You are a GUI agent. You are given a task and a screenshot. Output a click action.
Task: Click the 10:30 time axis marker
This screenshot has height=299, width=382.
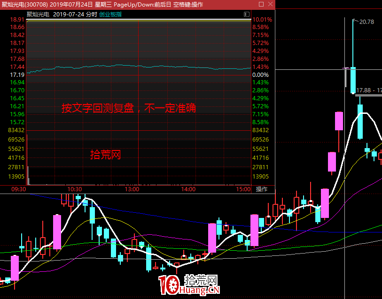[75, 189]
